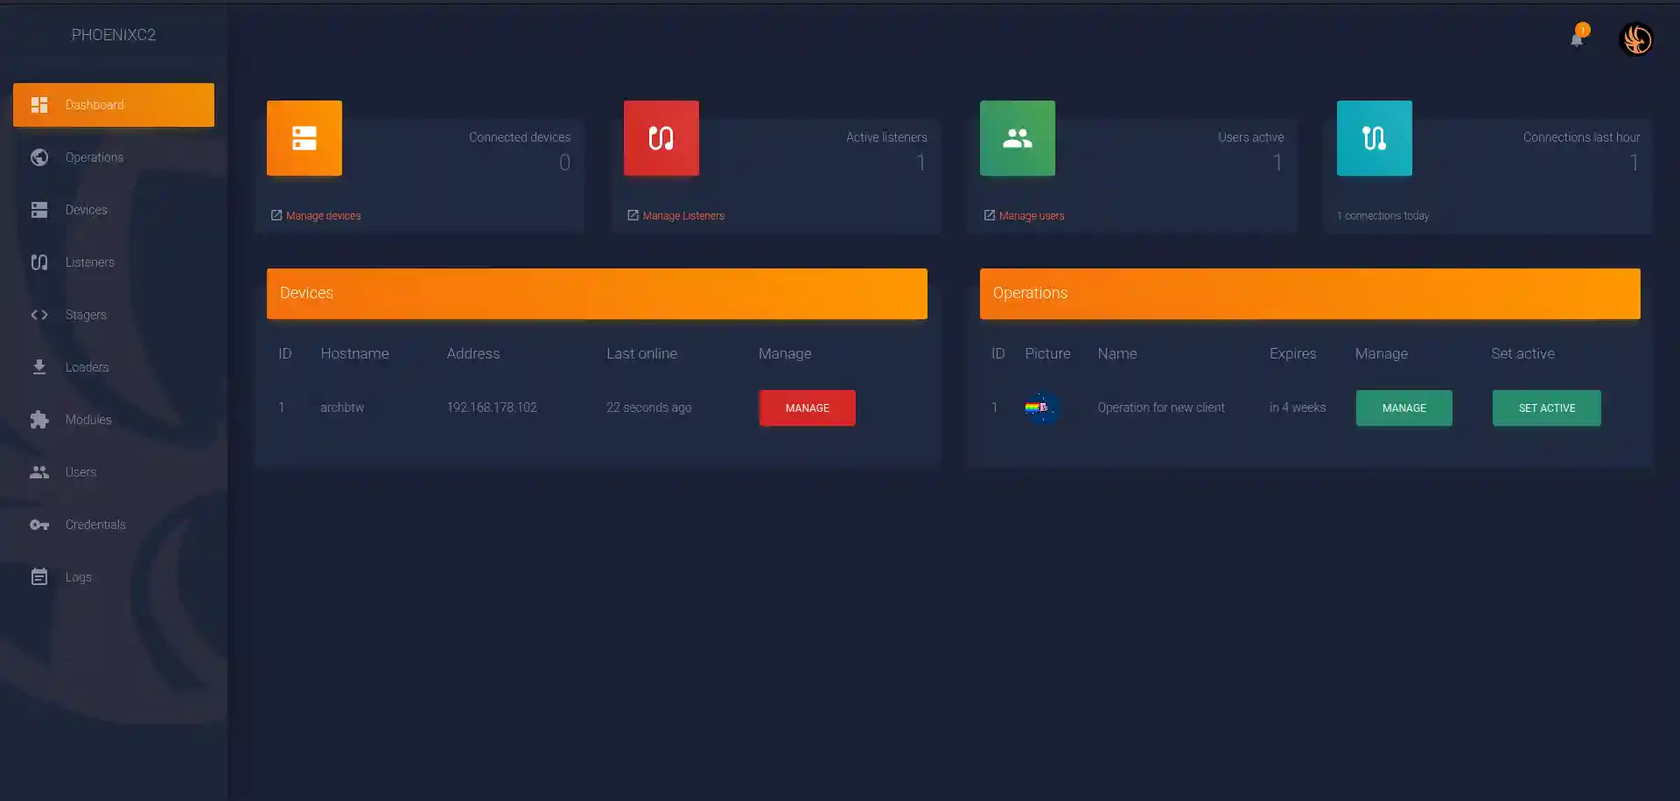Click the Connections last hour label
The image size is (1680, 801).
pos(1581,137)
